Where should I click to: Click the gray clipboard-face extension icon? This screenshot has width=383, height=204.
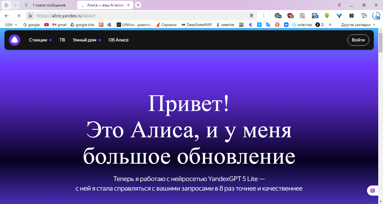[302, 16]
